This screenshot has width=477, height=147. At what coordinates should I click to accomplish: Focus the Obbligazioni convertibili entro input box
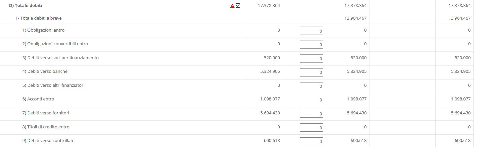point(311,44)
